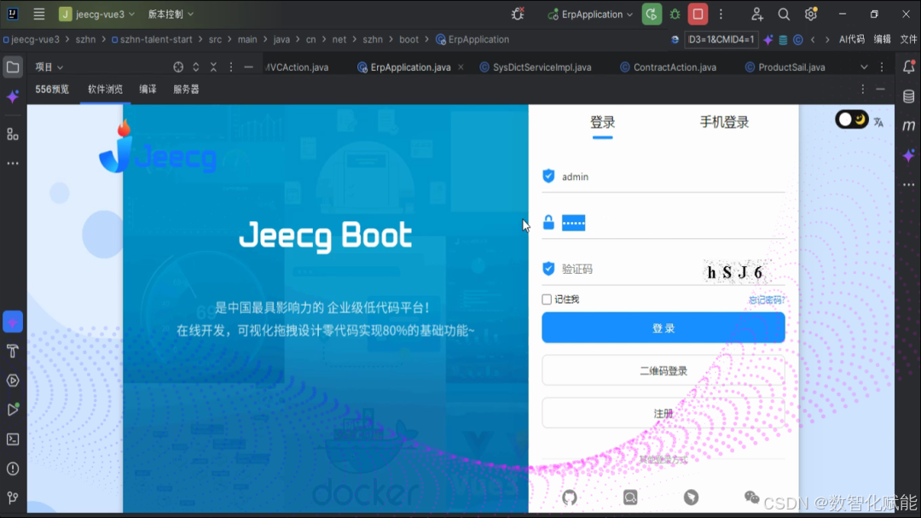Select the 编译 tab
The height and width of the screenshot is (518, 921).
[x=148, y=90]
